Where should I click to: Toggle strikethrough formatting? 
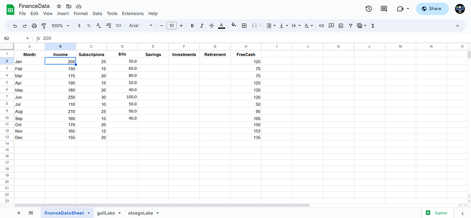point(211,26)
